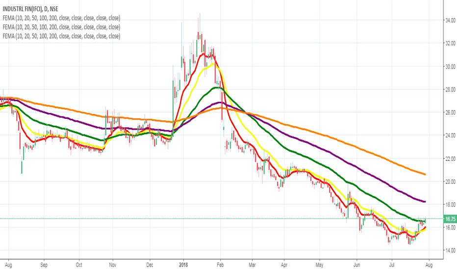Click the Sep label on time axis
The height and width of the screenshot is (269, 457).
point(44,265)
